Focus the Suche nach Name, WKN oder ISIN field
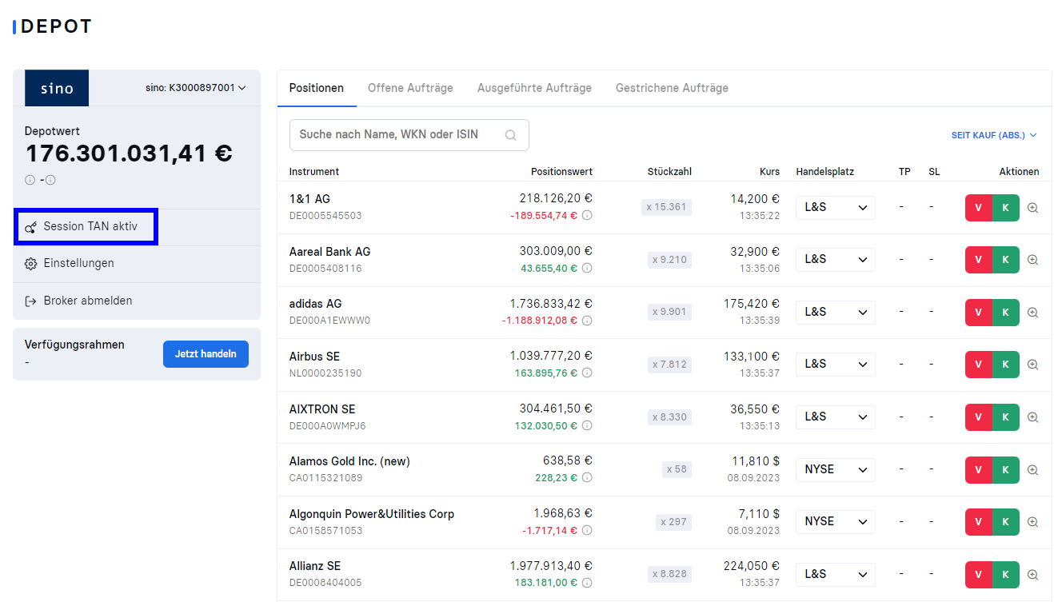Viewport: 1054px width, 602px height. tap(409, 135)
